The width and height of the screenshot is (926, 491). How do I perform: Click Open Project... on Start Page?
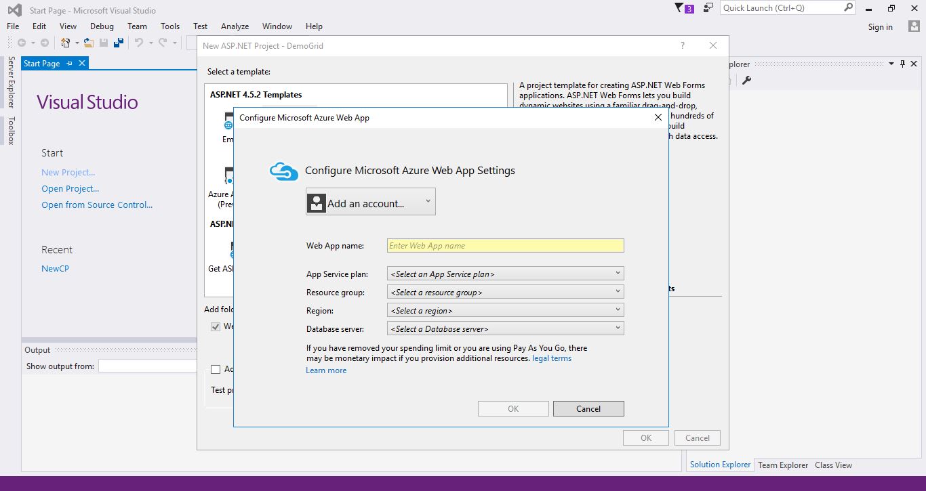click(71, 189)
